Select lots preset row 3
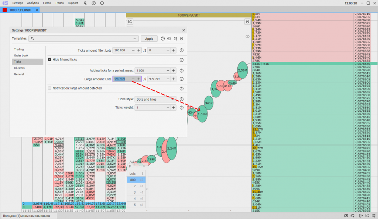The width and height of the screenshot is (378, 219). pos(136,192)
